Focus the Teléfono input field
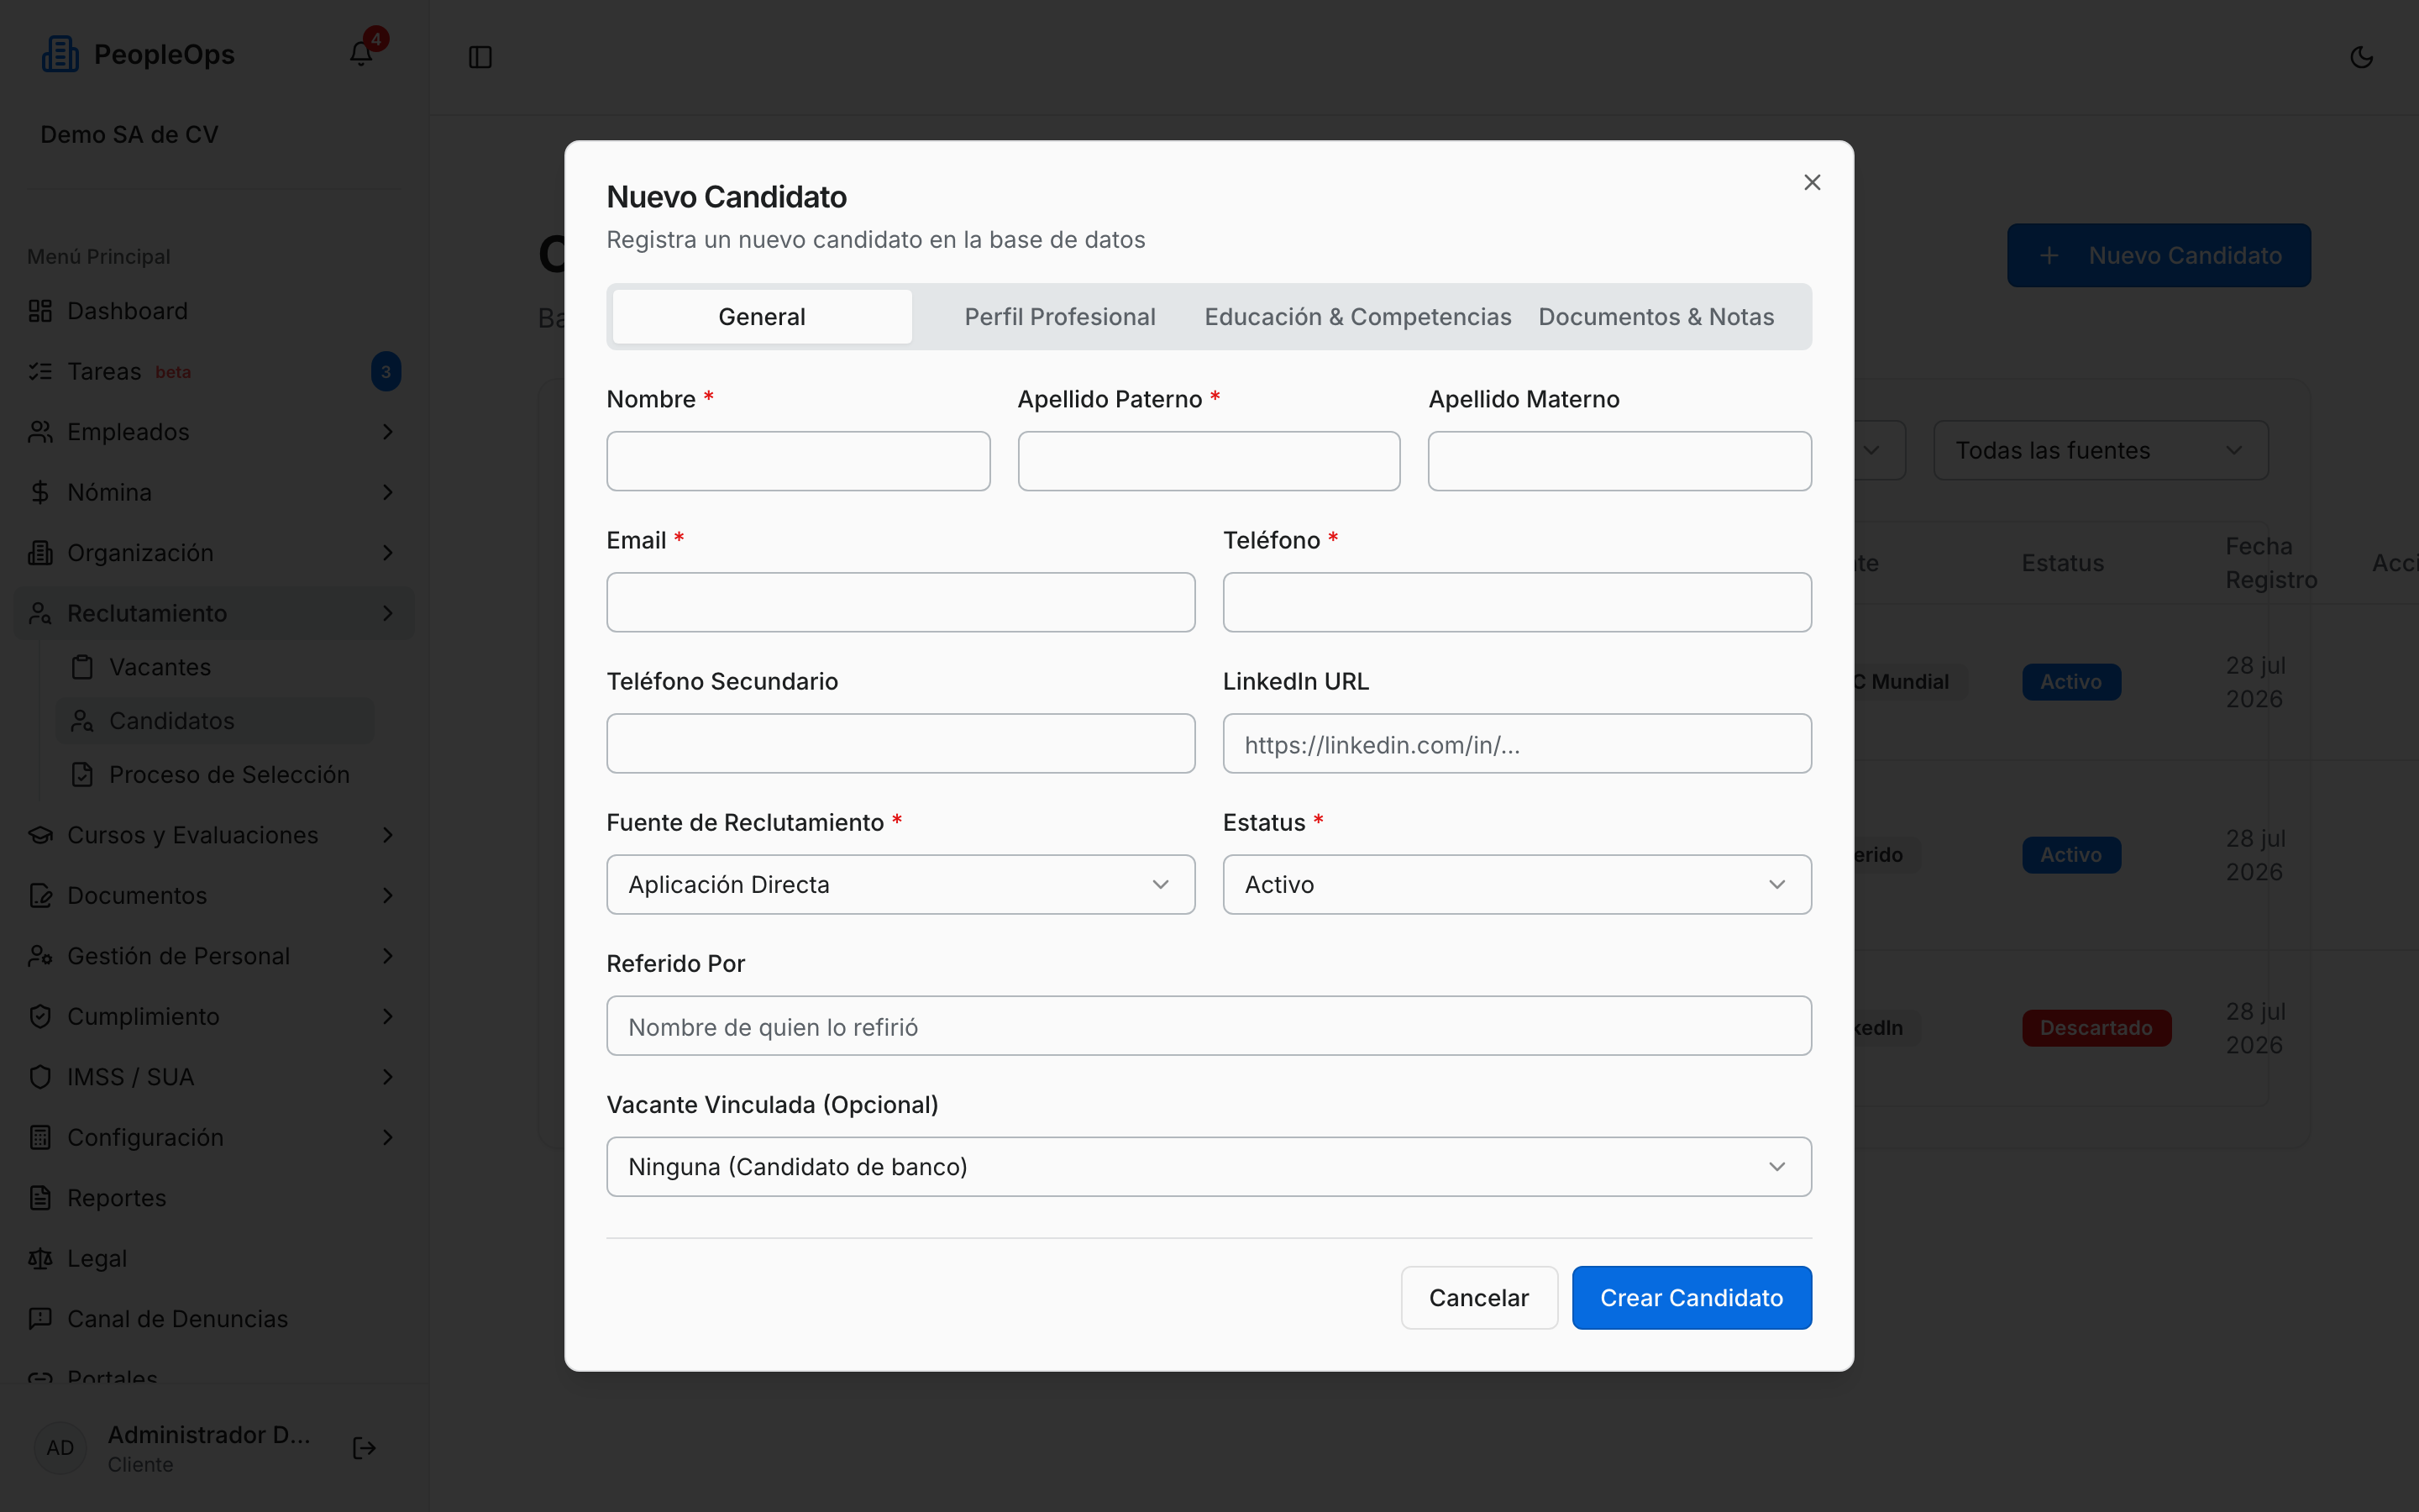This screenshot has height=1512, width=2419. click(x=1516, y=602)
